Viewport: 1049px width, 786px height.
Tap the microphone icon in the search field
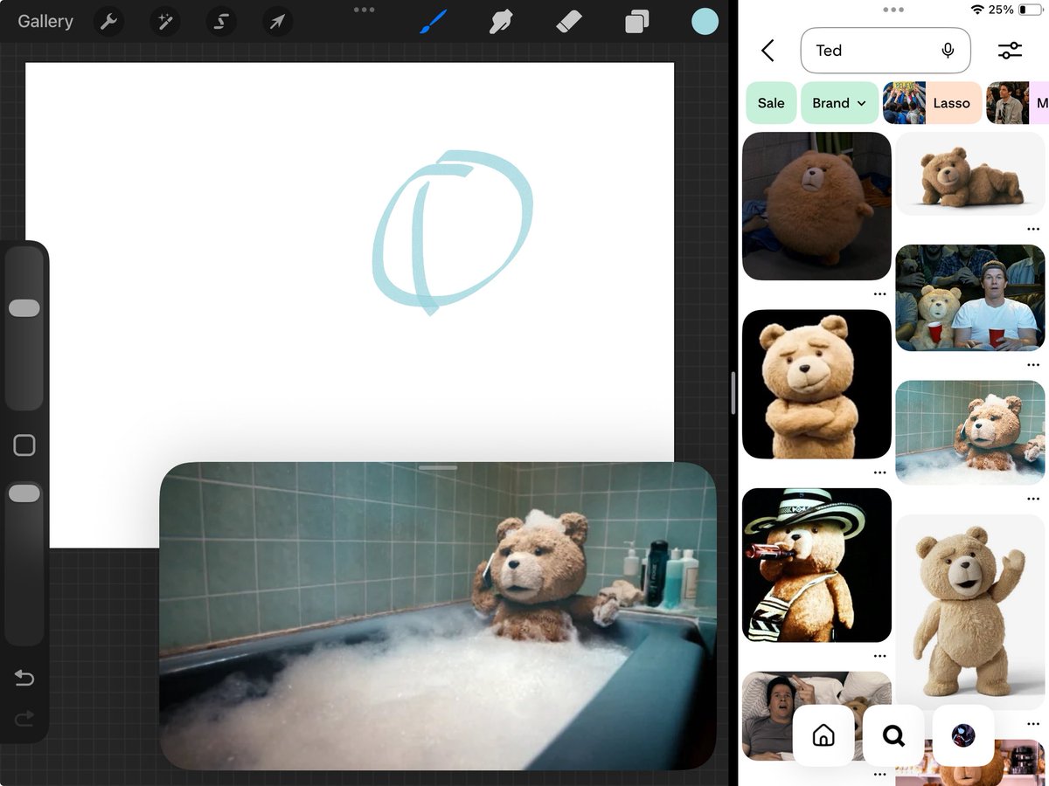948,51
